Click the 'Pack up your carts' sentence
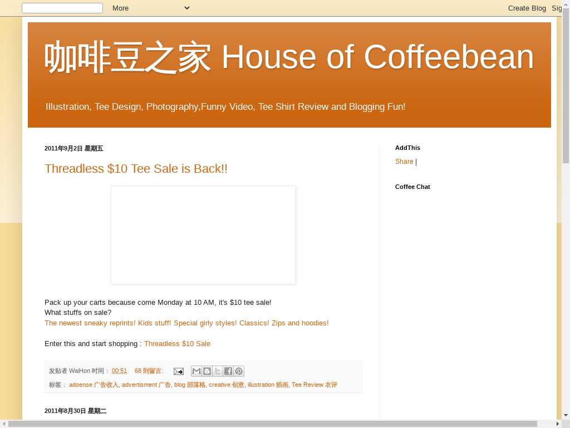Screen dimensions: 570x428 [158, 303]
